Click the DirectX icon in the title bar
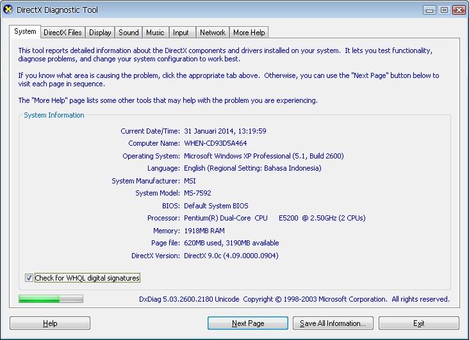This screenshot has height=340, width=469. (x=8, y=10)
